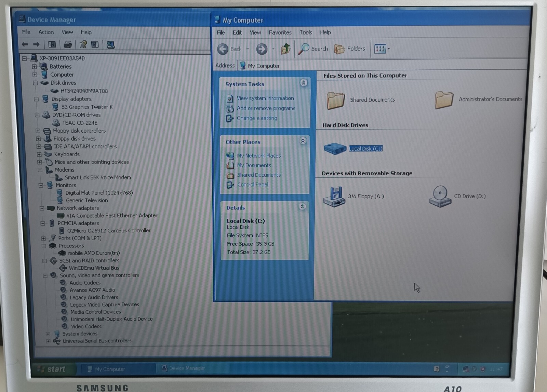This screenshot has width=547, height=392.
Task: Collapse the System Tasks panel
Action: 303,83
